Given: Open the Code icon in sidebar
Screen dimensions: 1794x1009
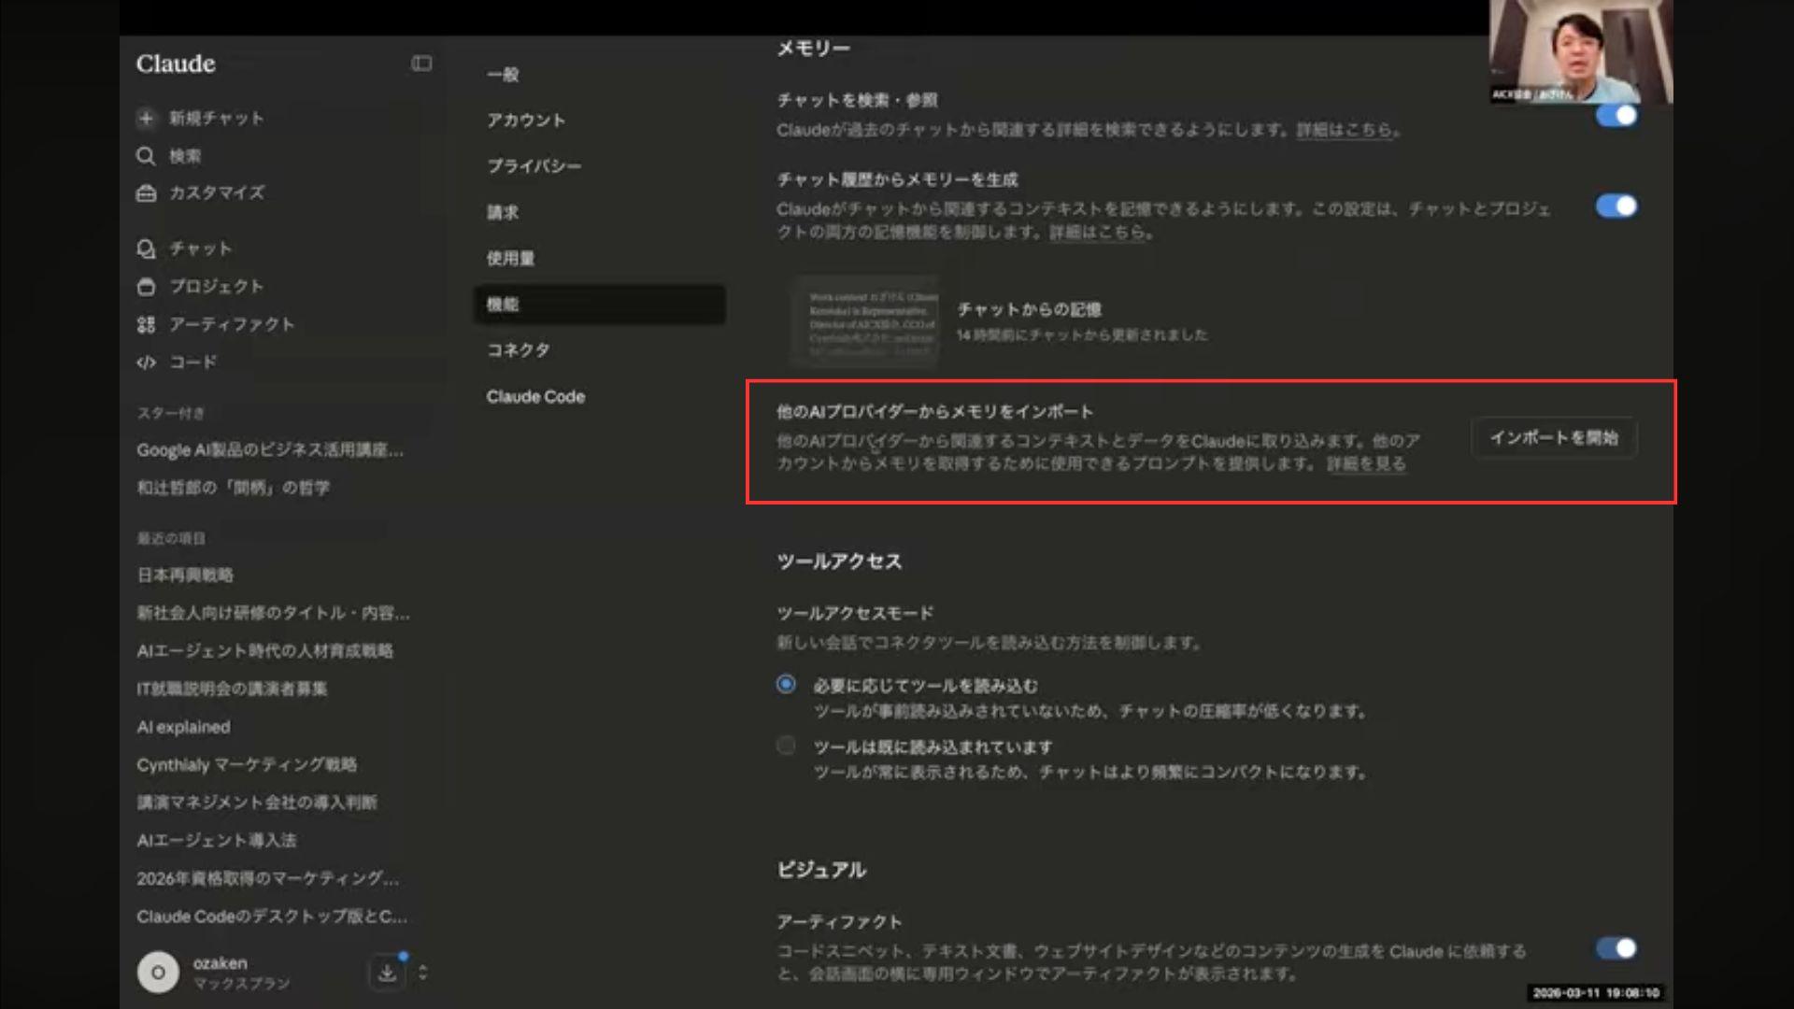Looking at the screenshot, I should (x=146, y=362).
